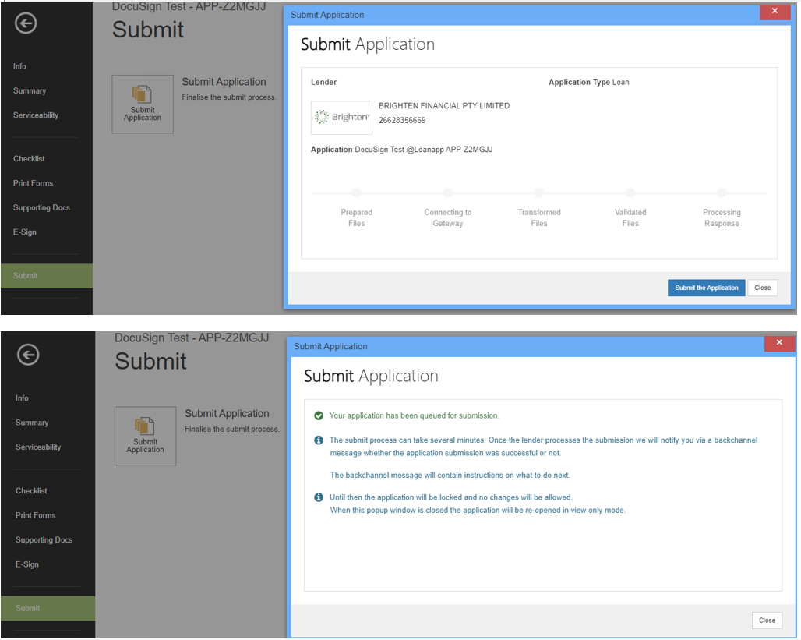Click the info icon next to 'Until then' message
The width and height of the screenshot is (801, 640).
(x=318, y=497)
